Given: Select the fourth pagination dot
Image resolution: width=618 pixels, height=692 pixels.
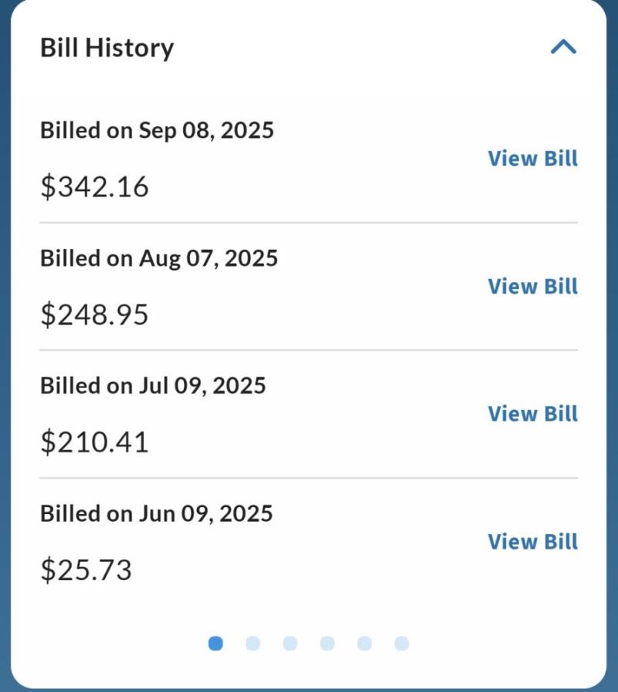Looking at the screenshot, I should (327, 643).
